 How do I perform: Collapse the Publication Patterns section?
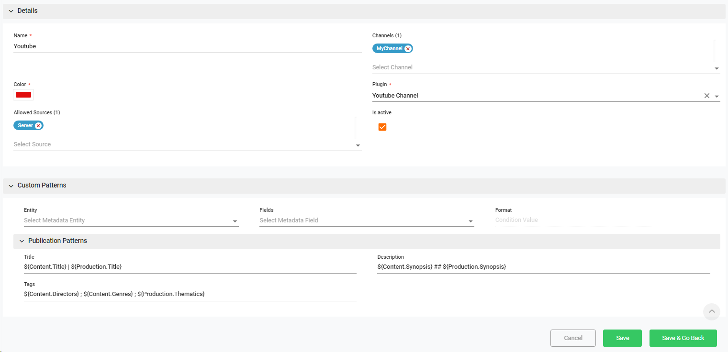(22, 241)
